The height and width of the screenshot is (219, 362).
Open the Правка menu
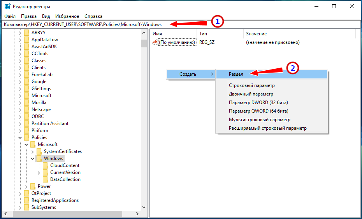[29, 16]
